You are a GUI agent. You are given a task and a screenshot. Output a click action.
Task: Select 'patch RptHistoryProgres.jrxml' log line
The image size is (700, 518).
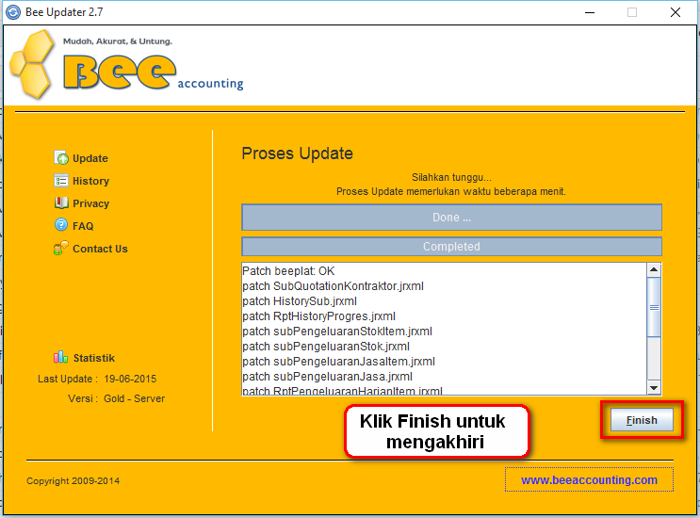[318, 316]
